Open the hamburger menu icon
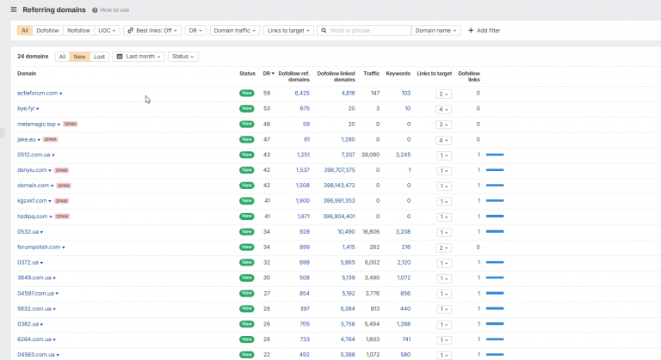 14,9
